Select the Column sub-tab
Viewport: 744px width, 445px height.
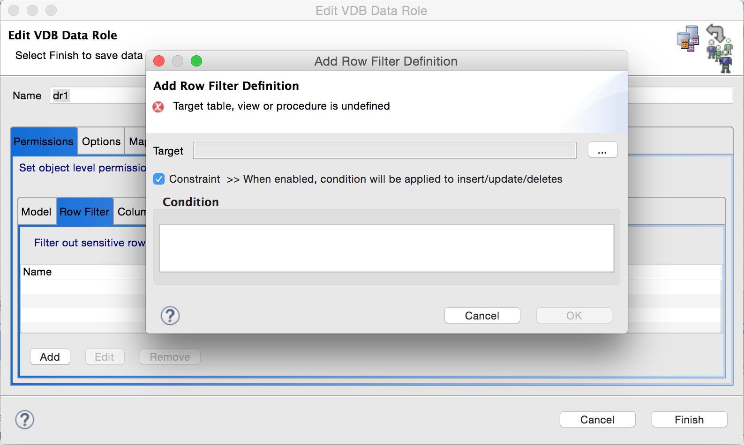pyautogui.click(x=131, y=212)
